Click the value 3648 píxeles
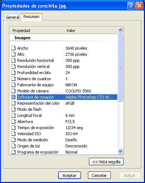Image resolution: width=145 pixels, height=183 pixels. click(x=76, y=48)
